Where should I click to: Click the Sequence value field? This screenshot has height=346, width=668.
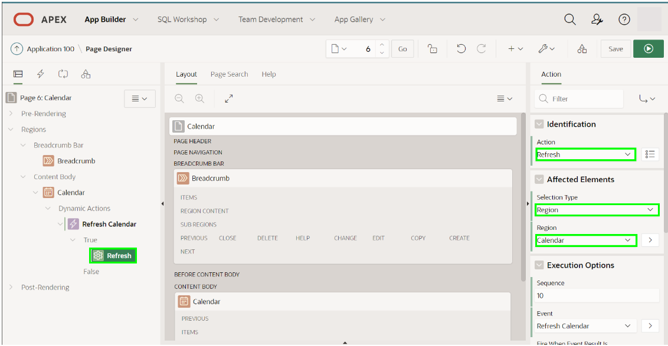pos(597,296)
